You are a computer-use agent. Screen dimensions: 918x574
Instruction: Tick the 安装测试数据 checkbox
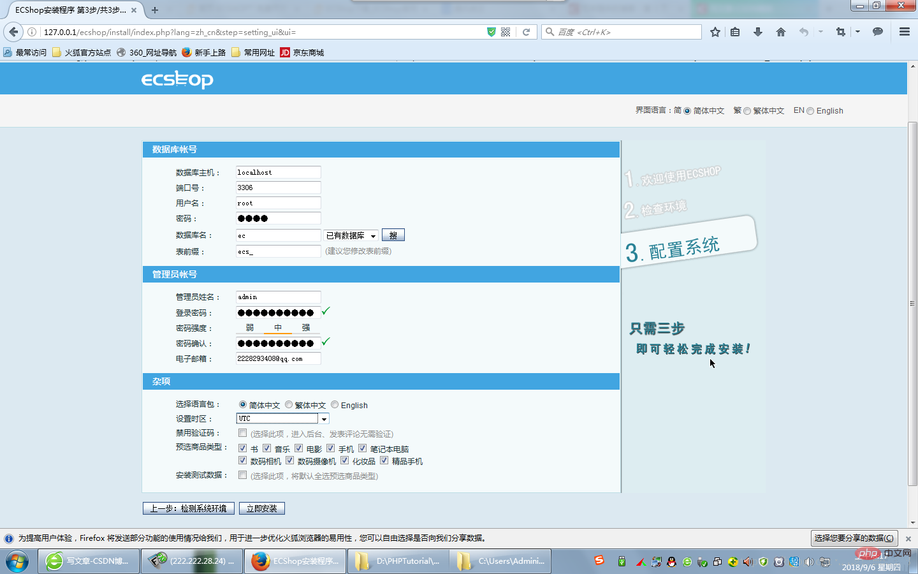coord(242,475)
